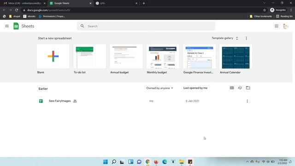Open the ebooks bookmark
Viewport: 295px width, 166px height.
(29, 17)
